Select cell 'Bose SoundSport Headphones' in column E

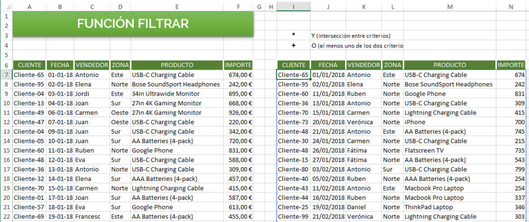(177, 84)
